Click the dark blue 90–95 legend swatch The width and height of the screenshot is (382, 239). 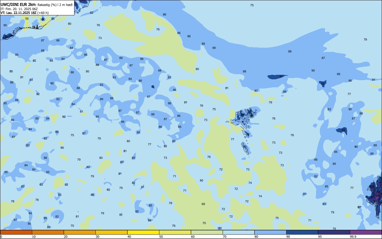point(302,232)
